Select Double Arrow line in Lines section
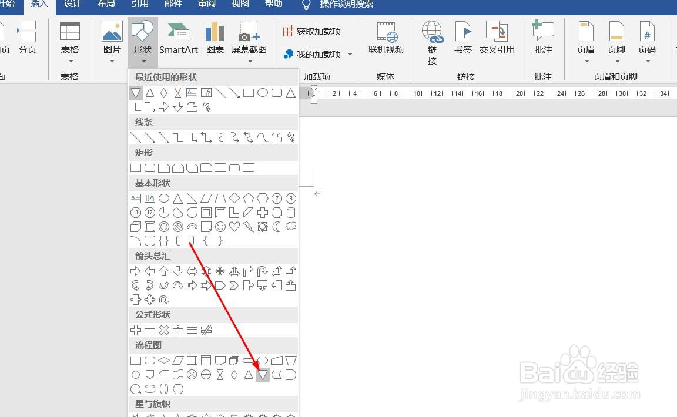The height and width of the screenshot is (417, 677). [x=163, y=137]
